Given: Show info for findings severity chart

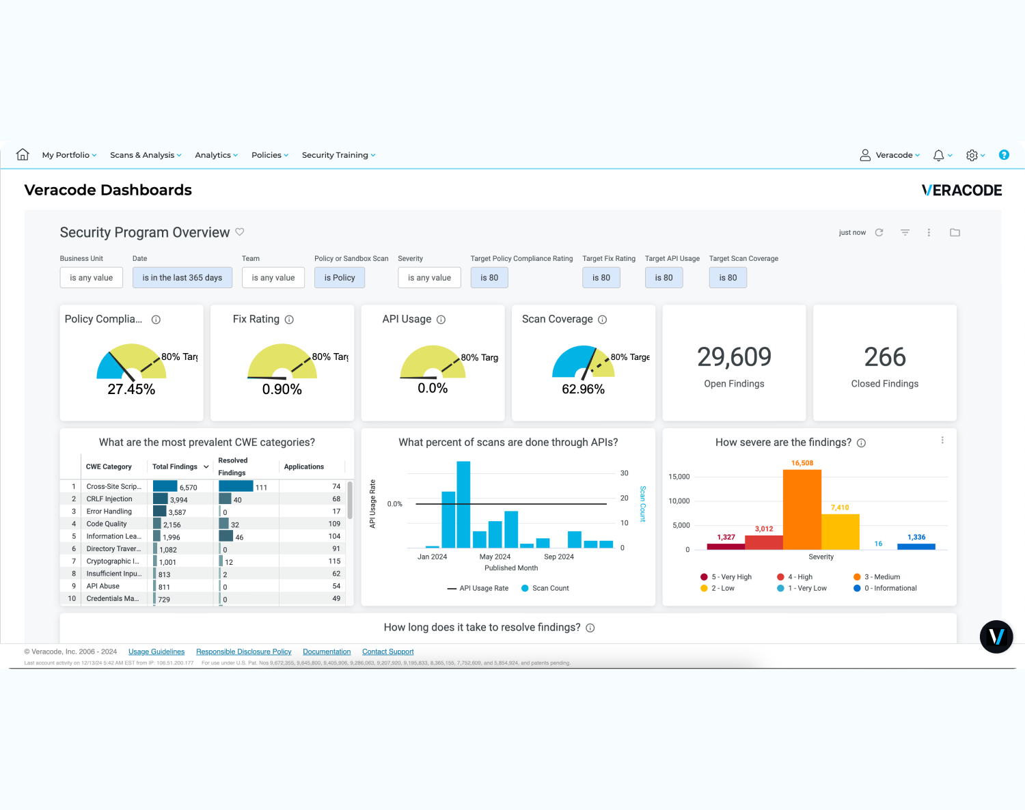Looking at the screenshot, I should pos(861,443).
